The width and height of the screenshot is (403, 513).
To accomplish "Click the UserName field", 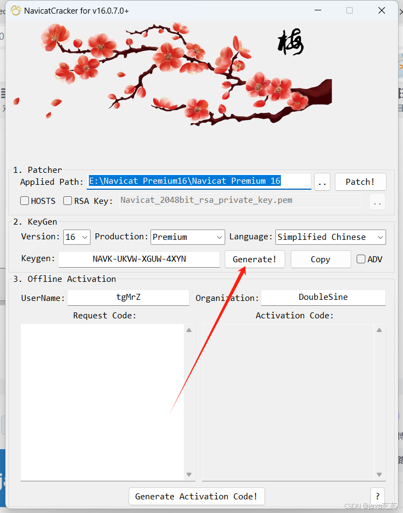I will [x=128, y=298].
